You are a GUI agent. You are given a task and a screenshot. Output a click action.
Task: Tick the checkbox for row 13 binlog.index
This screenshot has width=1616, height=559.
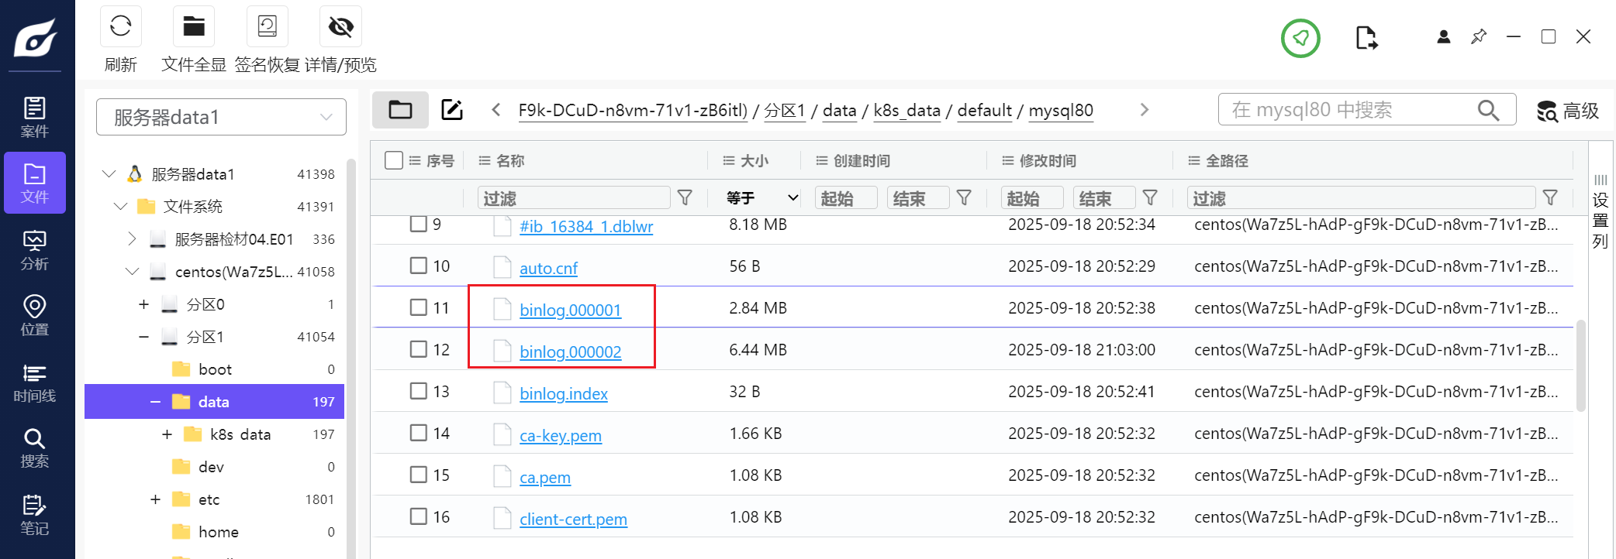[x=419, y=391]
